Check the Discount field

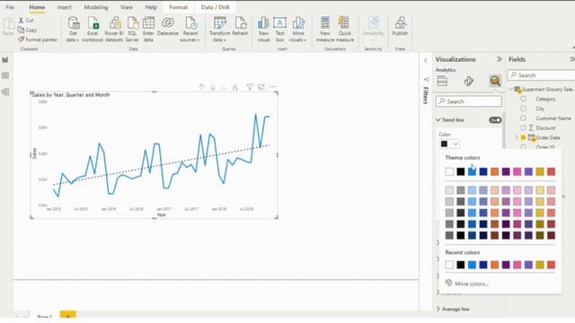[x=523, y=127]
